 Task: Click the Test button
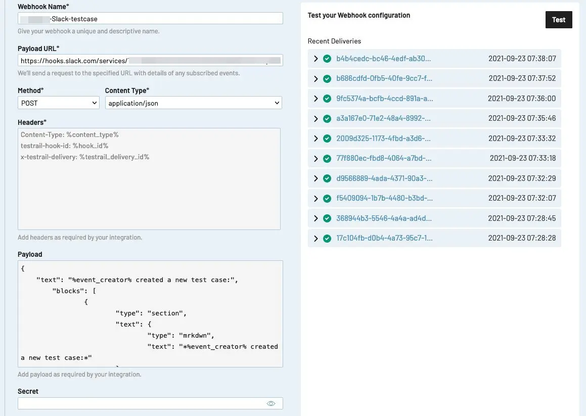tap(559, 20)
